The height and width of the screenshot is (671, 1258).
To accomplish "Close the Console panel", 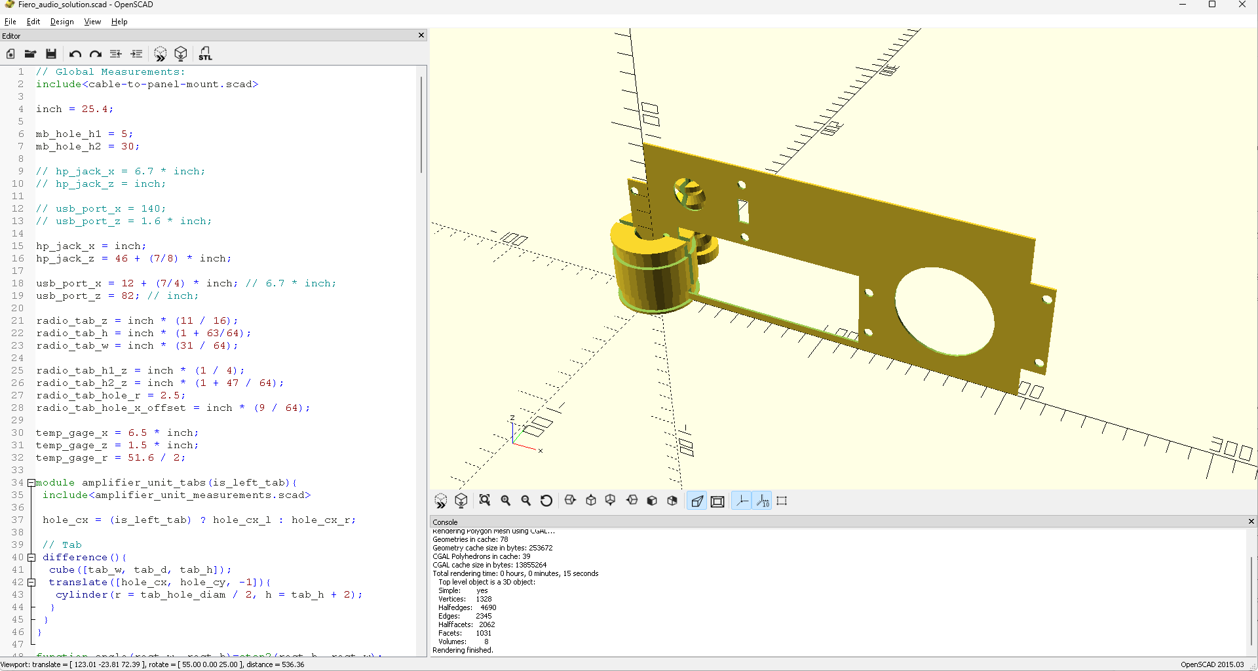I will tap(1251, 522).
